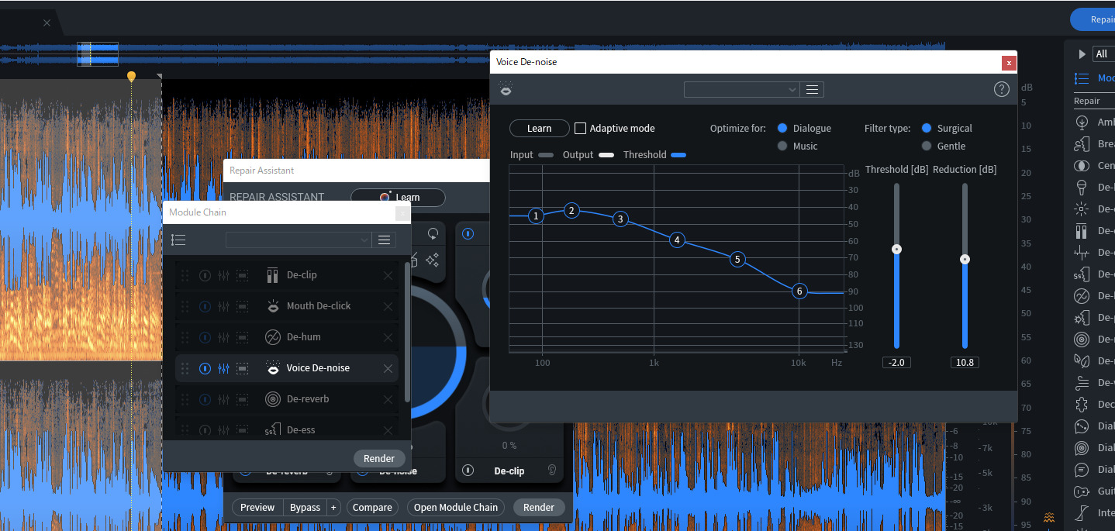
Task: Remove Mouth De-click from the Module Chain
Action: 388,306
